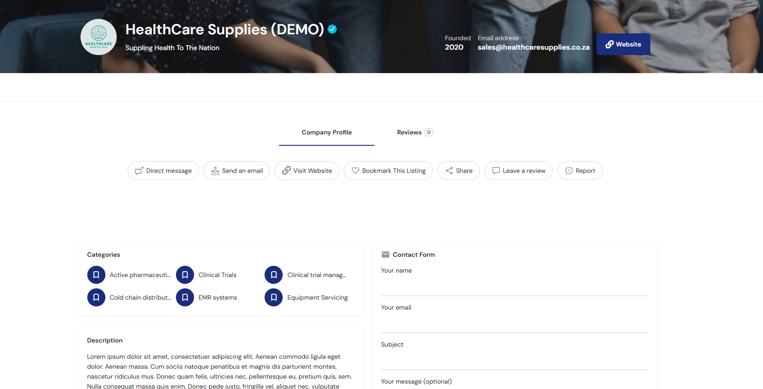
Task: Click the Description heading
Action: [x=105, y=340]
